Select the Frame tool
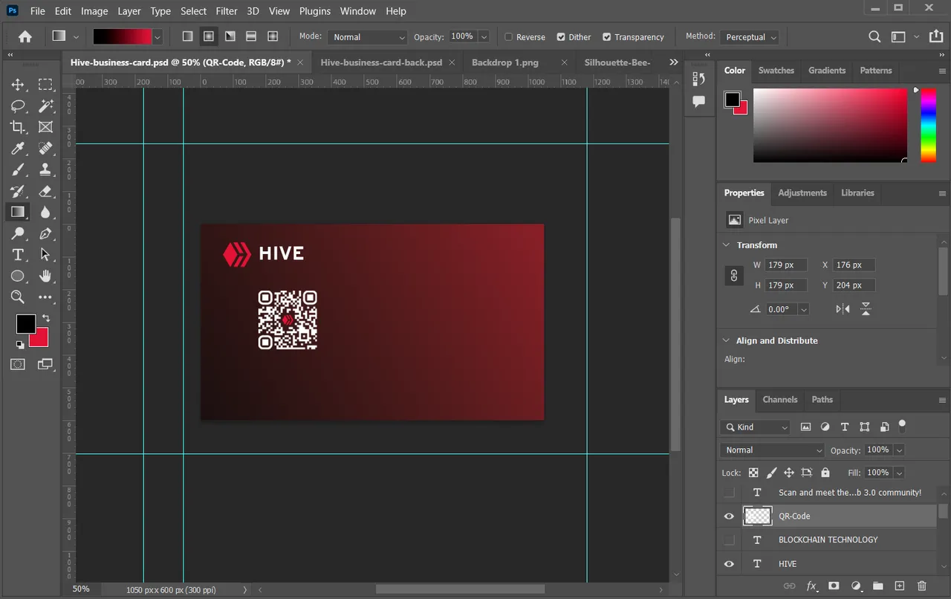The height and width of the screenshot is (599, 951). [46, 127]
